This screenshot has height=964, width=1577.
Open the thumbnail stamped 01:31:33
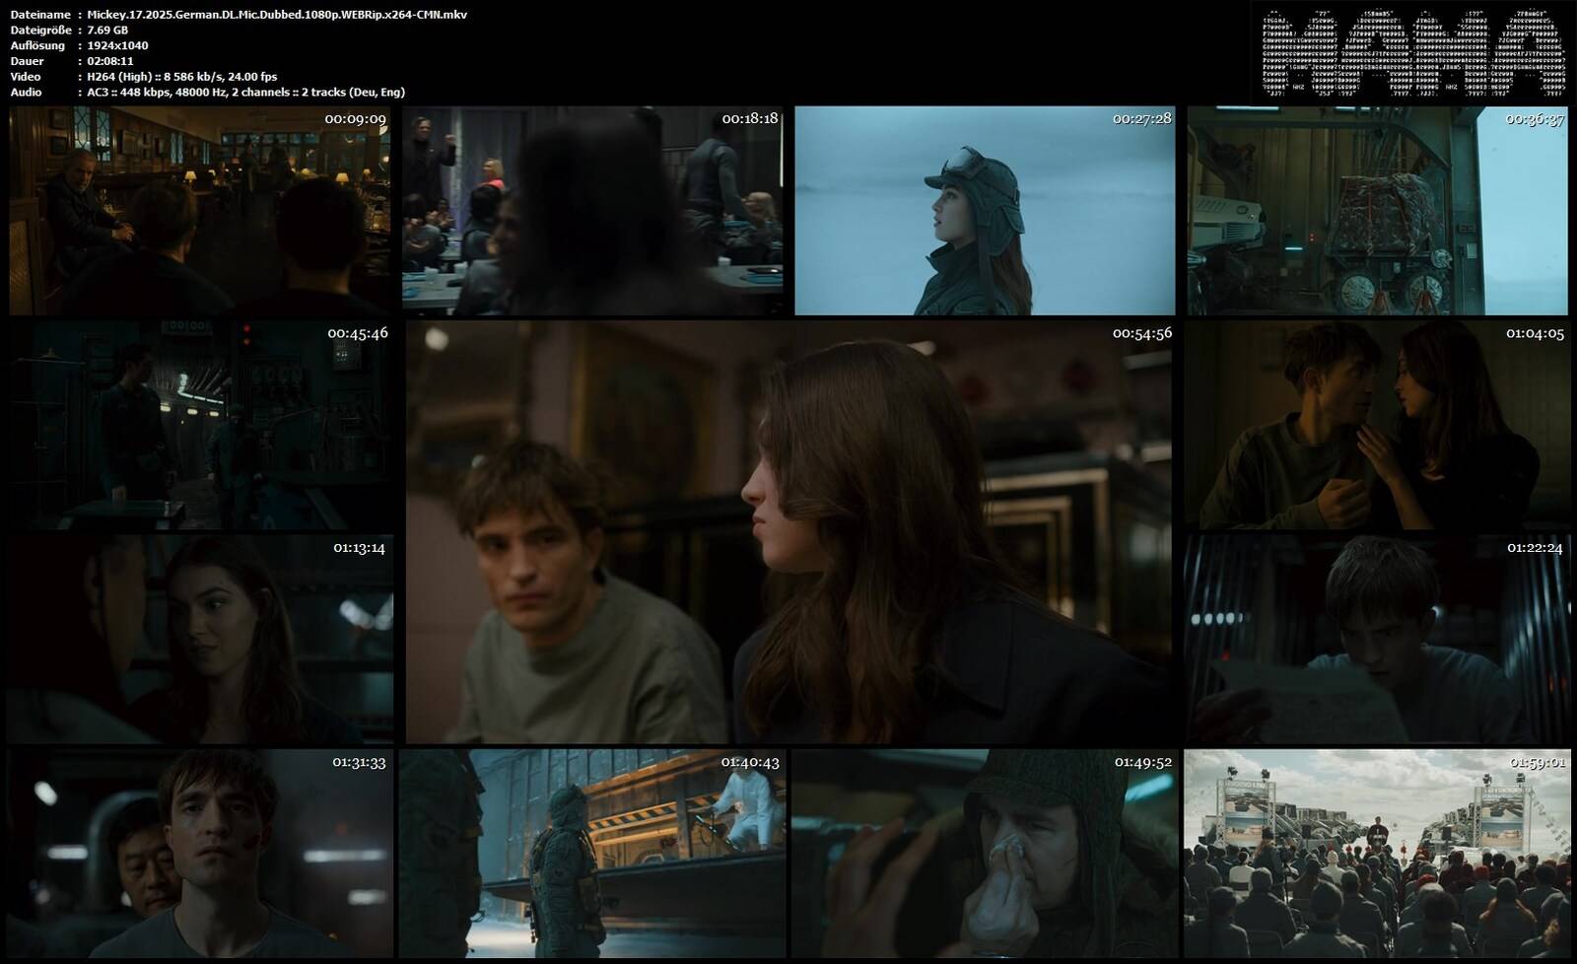click(x=198, y=854)
